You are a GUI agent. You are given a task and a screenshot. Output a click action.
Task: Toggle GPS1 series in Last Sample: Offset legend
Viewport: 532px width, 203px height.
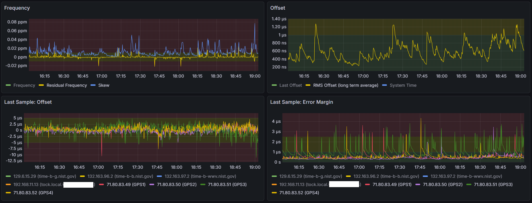point(126,185)
